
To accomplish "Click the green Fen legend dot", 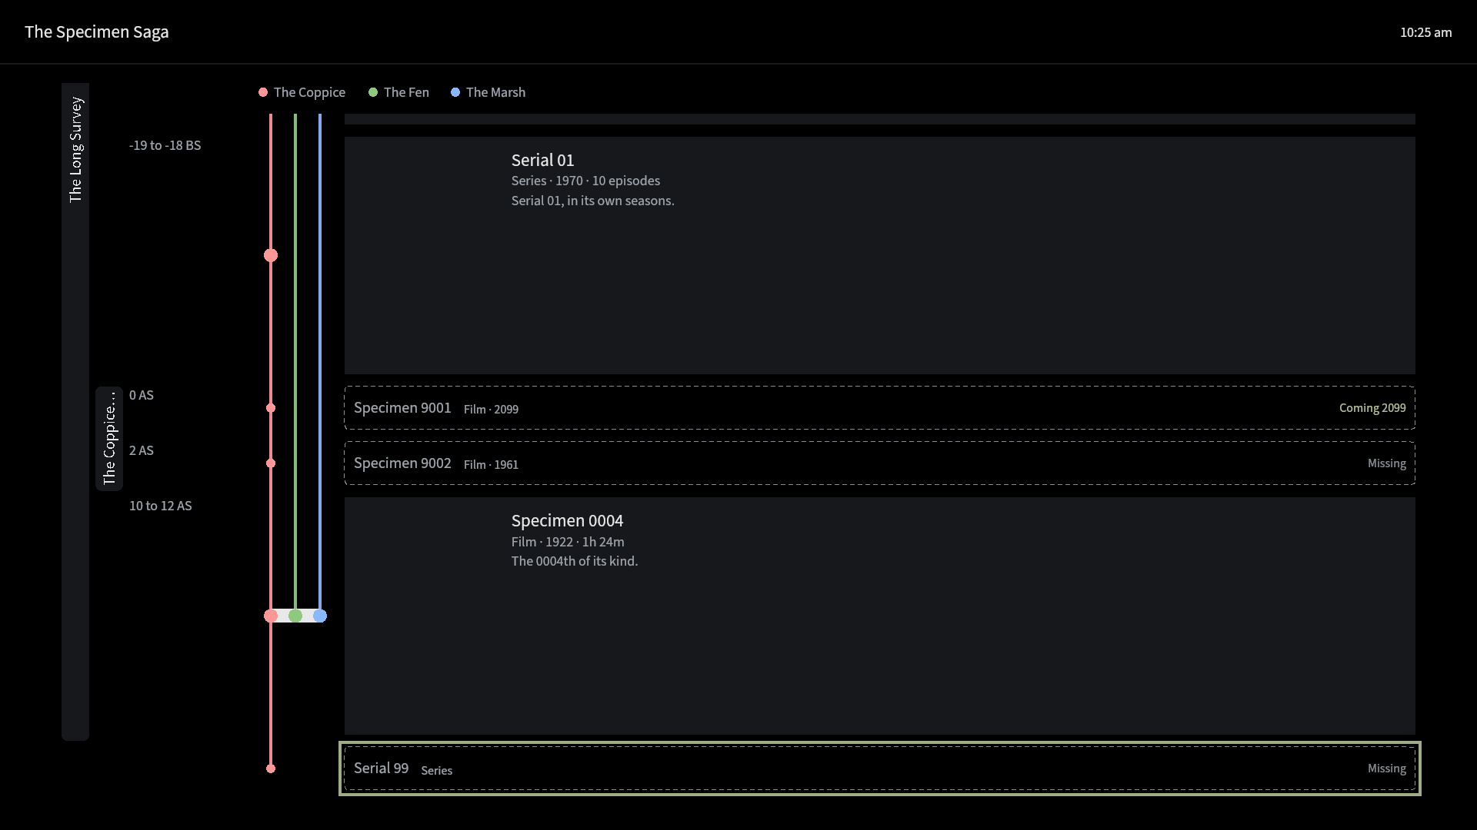I will (373, 92).
